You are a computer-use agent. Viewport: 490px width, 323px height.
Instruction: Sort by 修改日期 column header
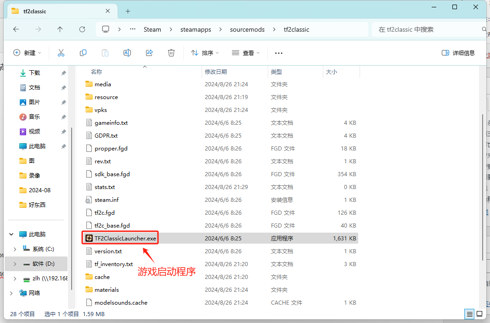(x=216, y=72)
